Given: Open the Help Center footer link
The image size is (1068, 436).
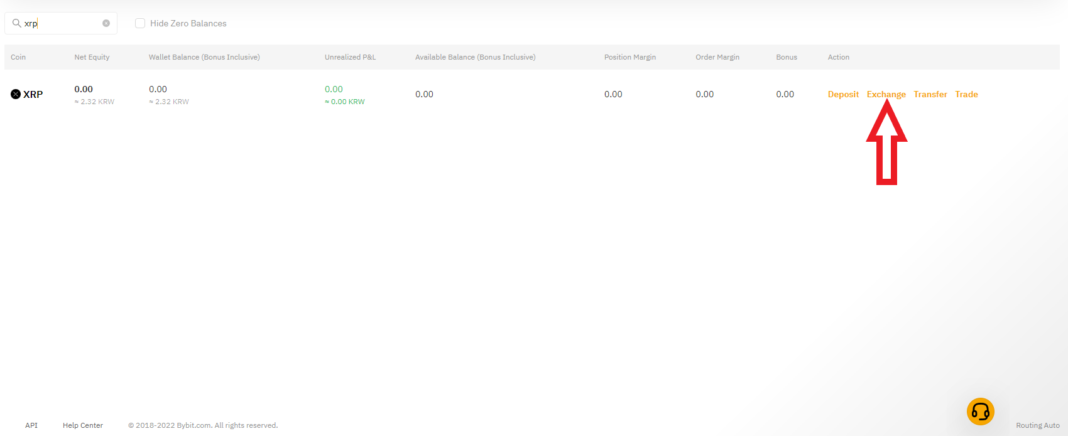Looking at the screenshot, I should pos(83,425).
